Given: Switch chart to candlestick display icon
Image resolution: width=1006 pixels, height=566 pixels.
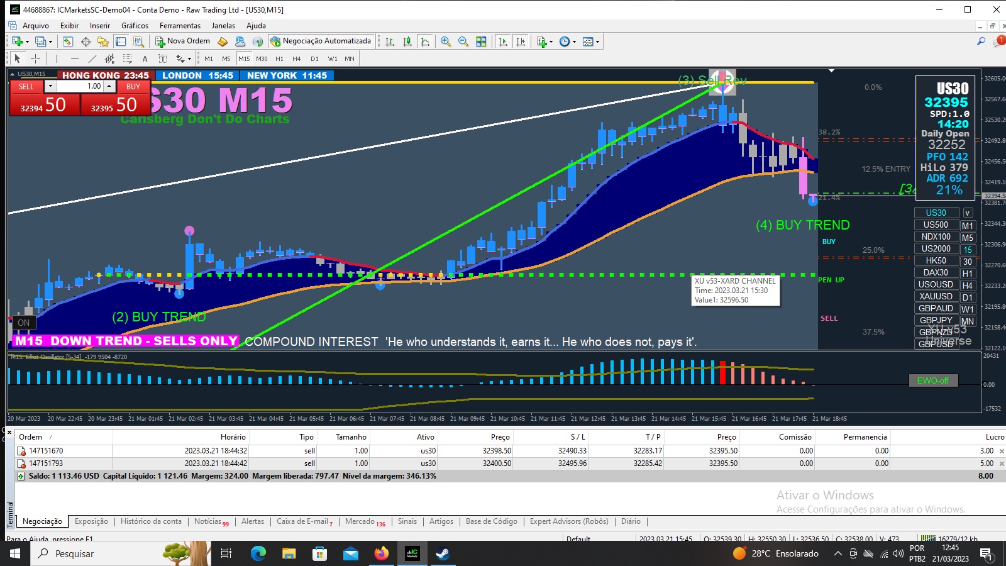Looking at the screenshot, I should tap(407, 42).
